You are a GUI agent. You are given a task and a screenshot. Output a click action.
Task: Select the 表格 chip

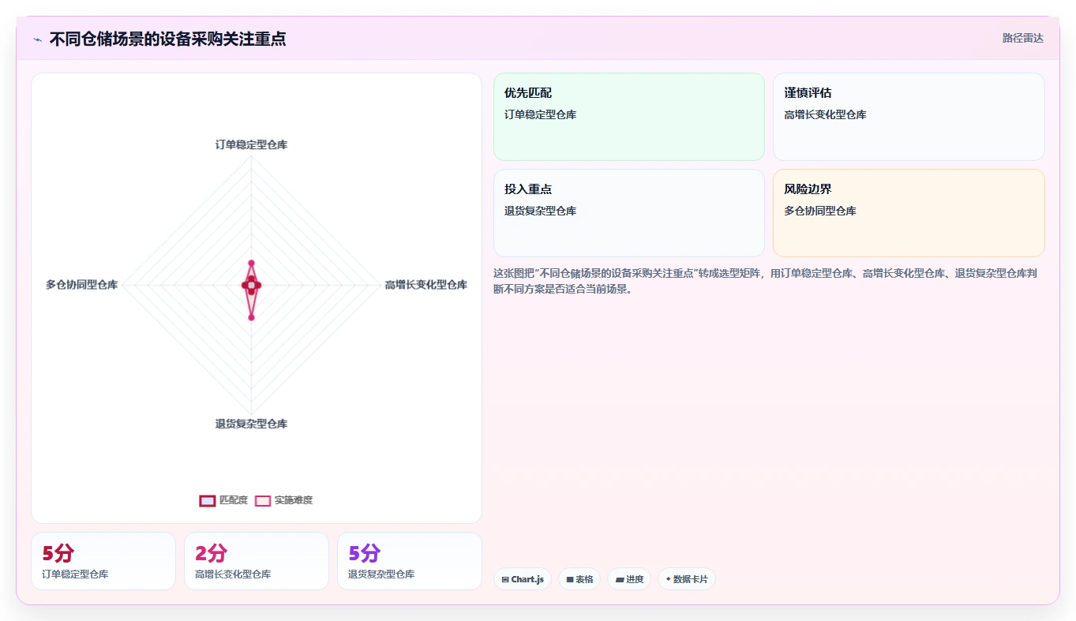pyautogui.click(x=579, y=579)
